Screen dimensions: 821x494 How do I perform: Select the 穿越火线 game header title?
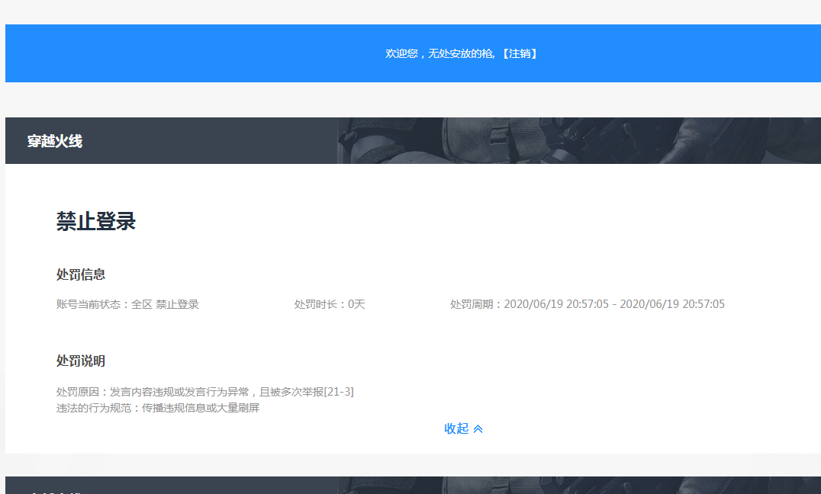coord(55,141)
